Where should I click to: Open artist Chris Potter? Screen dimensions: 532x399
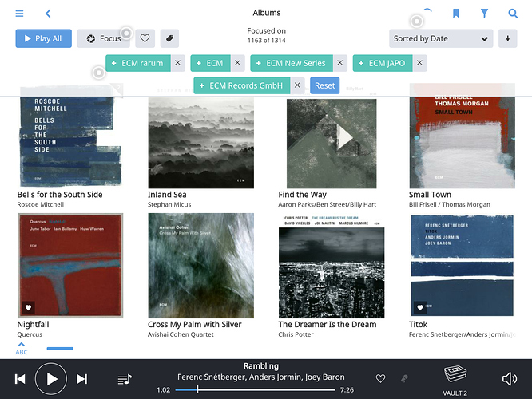296,334
